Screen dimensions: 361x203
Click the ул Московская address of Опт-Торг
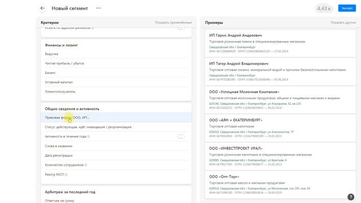[x=259, y=188]
